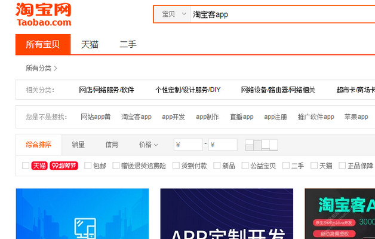
Task: Check the 公益宝贝 option
Action: (245, 166)
